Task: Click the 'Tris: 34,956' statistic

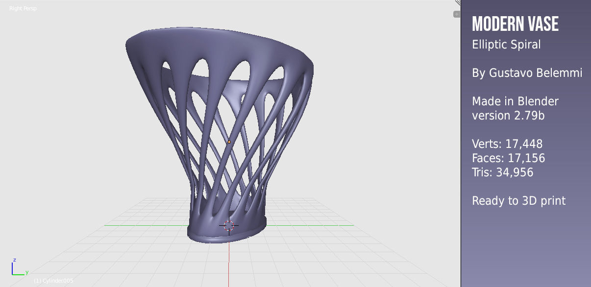Action: [x=502, y=172]
